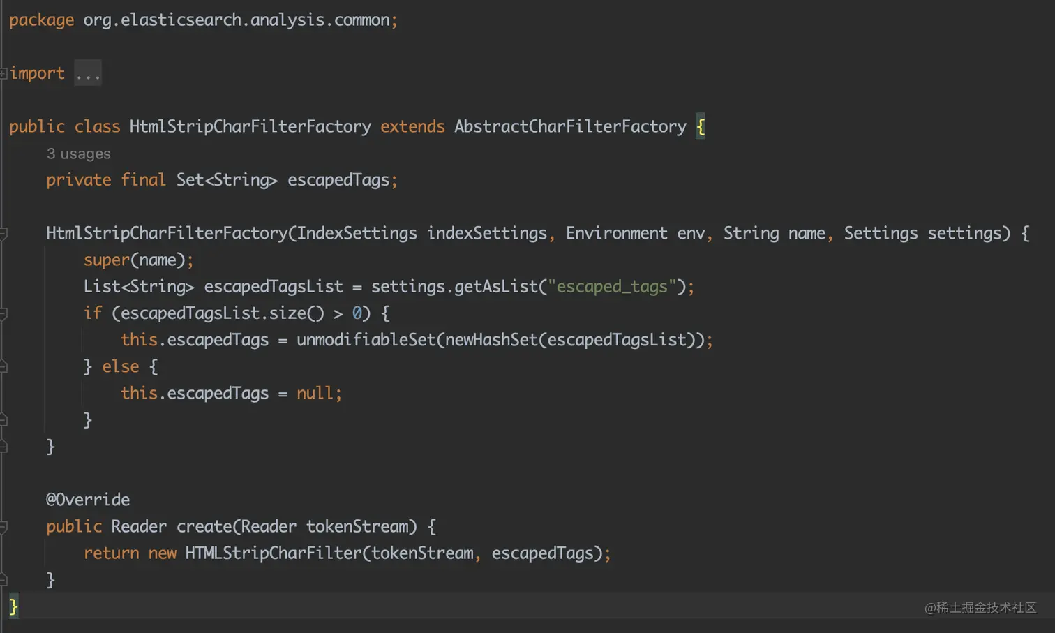Click 'escapedTags' in the private final field
The height and width of the screenshot is (633, 1055).
coord(338,180)
